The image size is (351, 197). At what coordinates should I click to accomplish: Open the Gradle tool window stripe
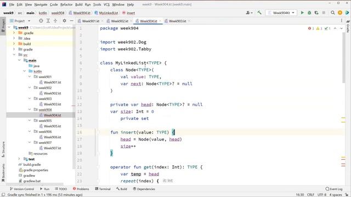tap(348, 26)
